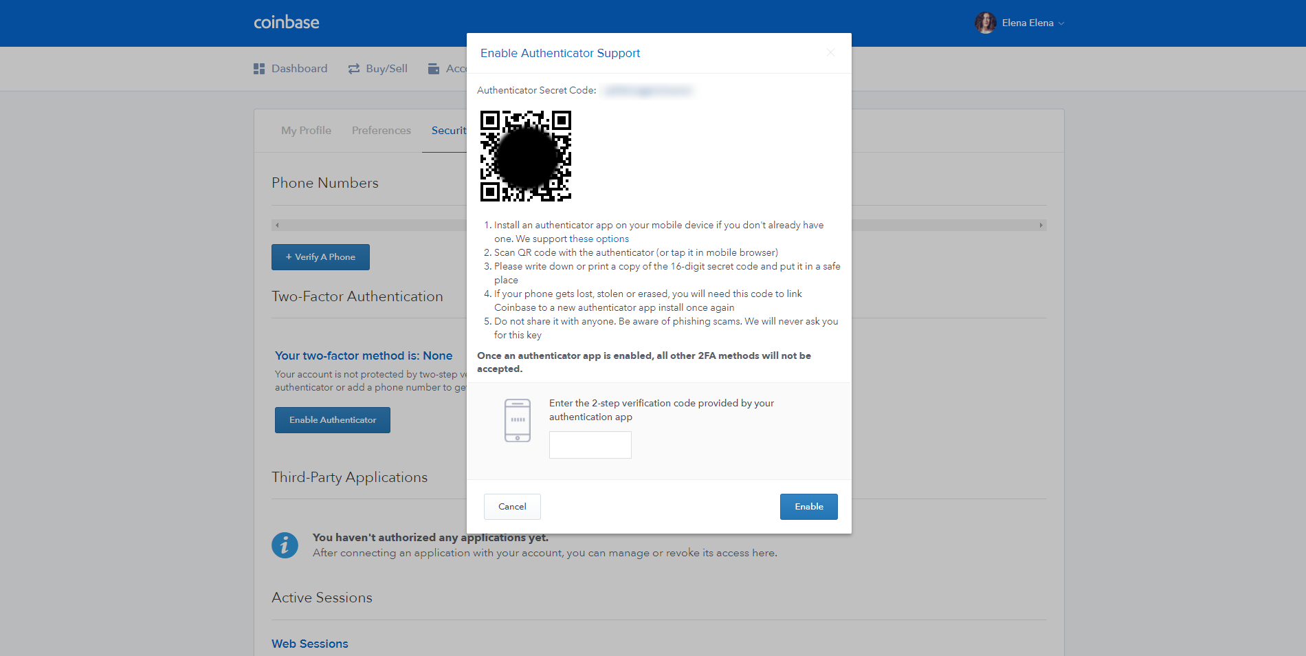Click the Active Sessions heading
The width and height of the screenshot is (1306, 656).
click(x=322, y=598)
